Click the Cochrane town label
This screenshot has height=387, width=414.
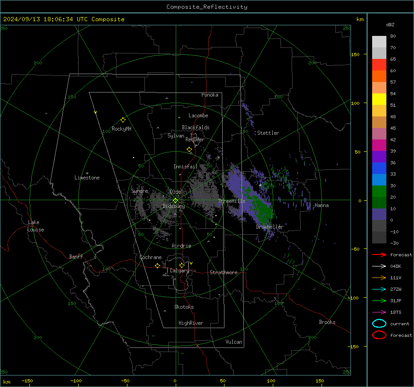point(150,257)
